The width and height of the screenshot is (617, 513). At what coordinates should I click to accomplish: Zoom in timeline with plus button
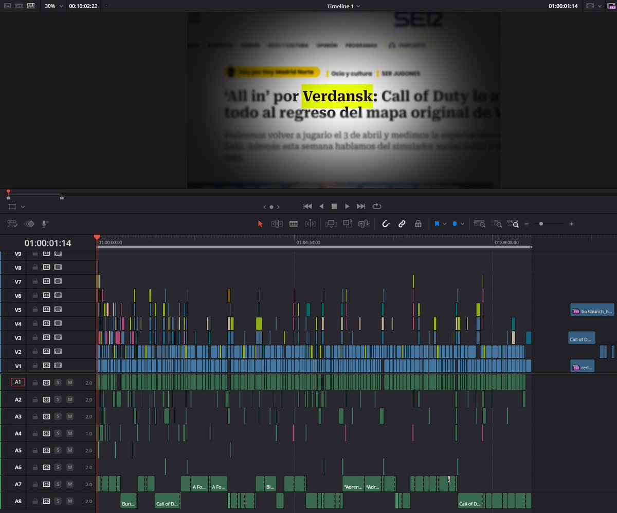571,224
